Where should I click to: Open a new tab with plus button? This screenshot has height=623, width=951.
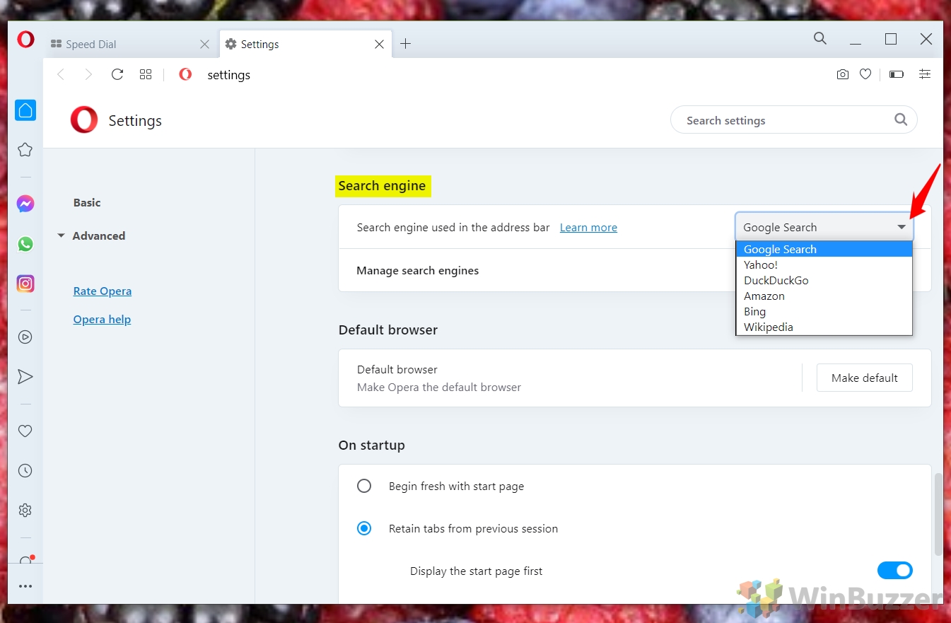405,44
